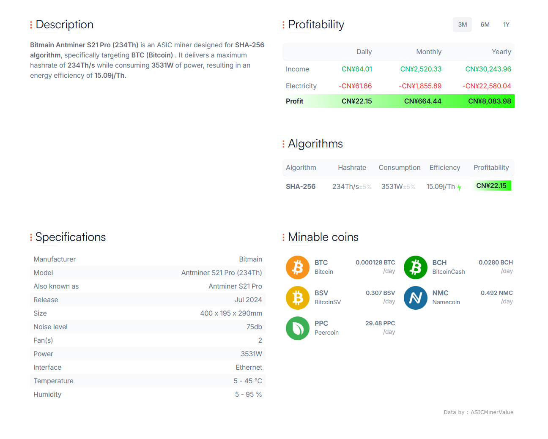Click the 15.09j/Th efficiency value in Algorithms
The height and width of the screenshot is (439, 548).
441,186
